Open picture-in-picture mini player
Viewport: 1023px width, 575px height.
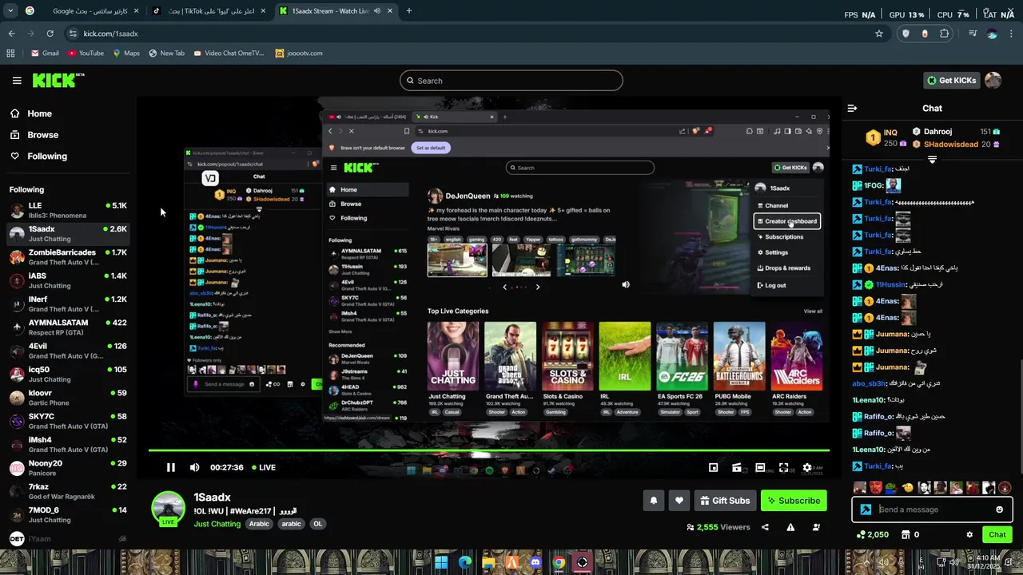(x=714, y=468)
